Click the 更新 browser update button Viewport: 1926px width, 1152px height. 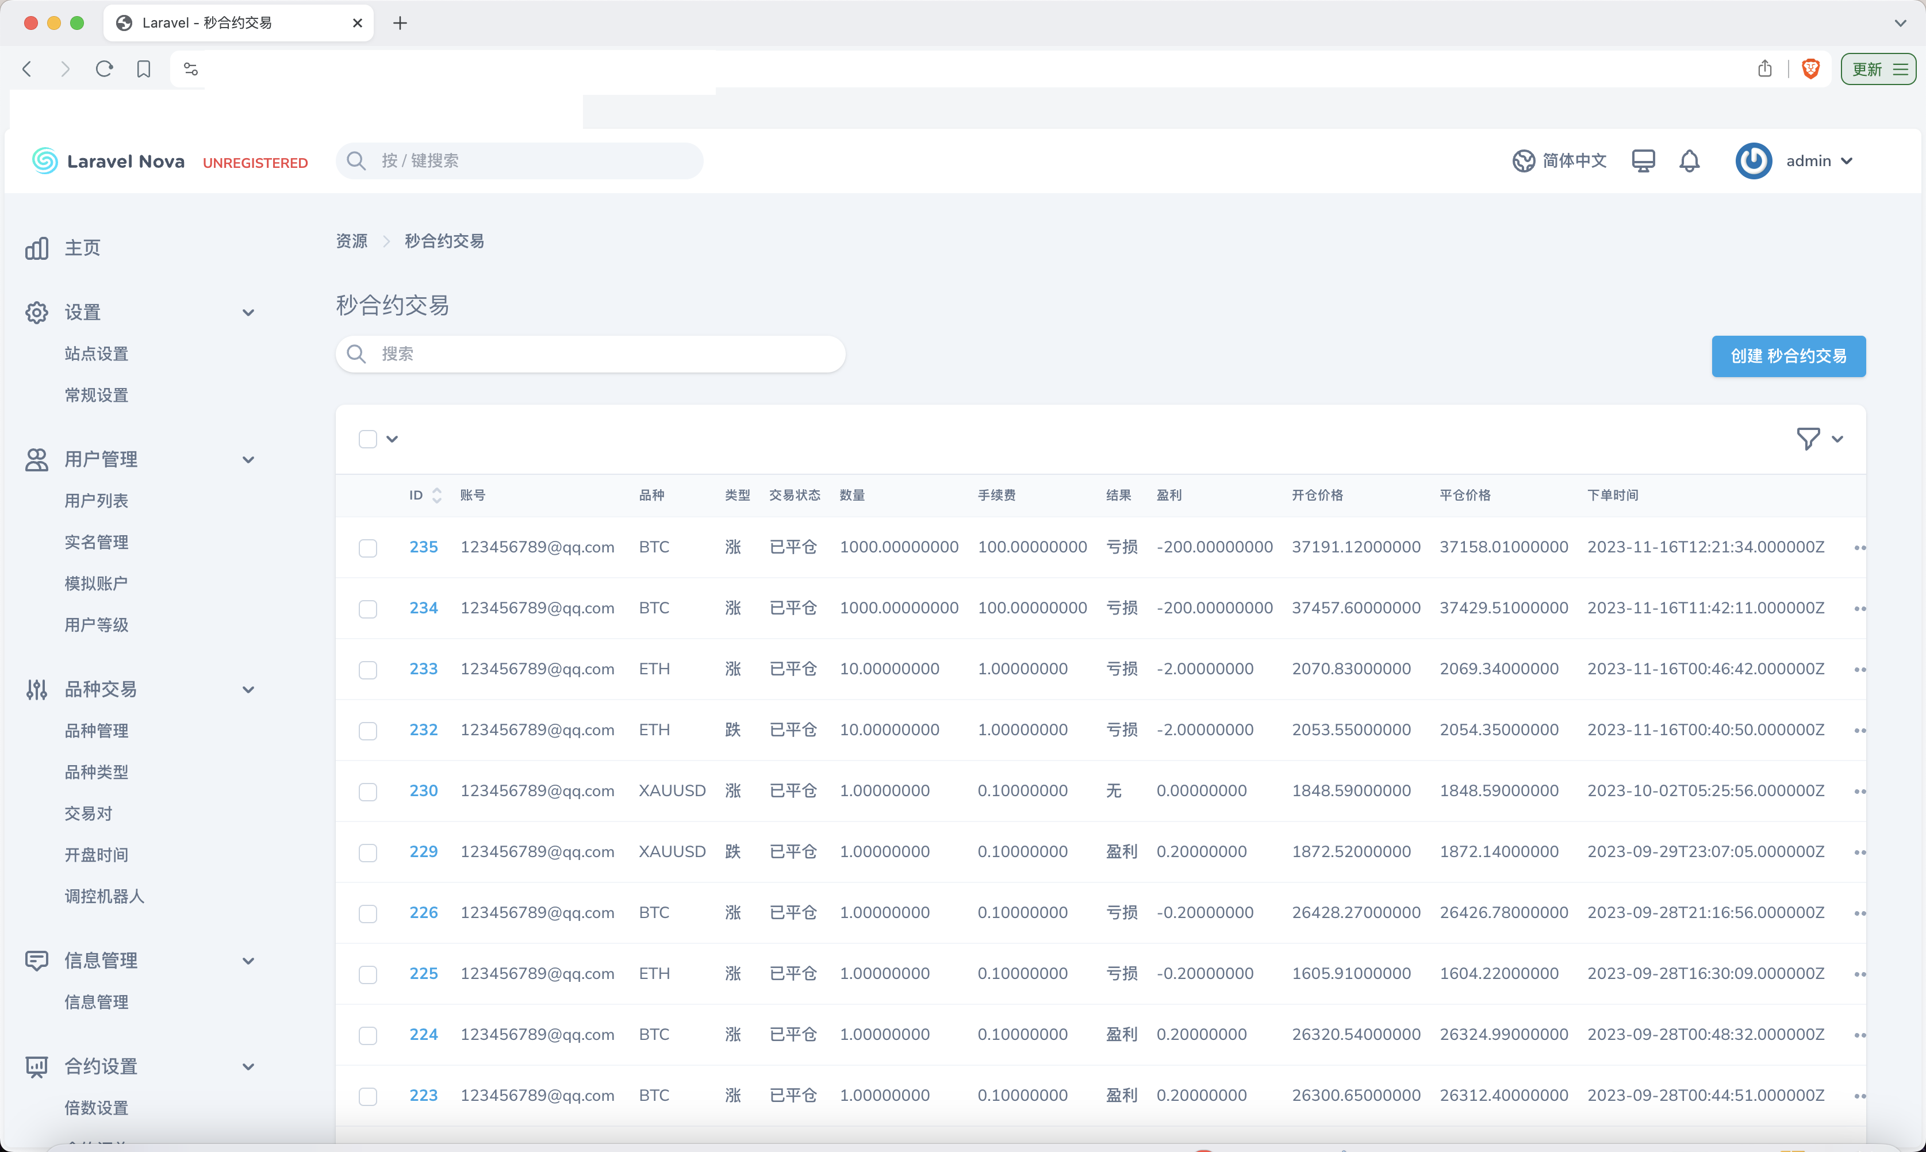1878,69
